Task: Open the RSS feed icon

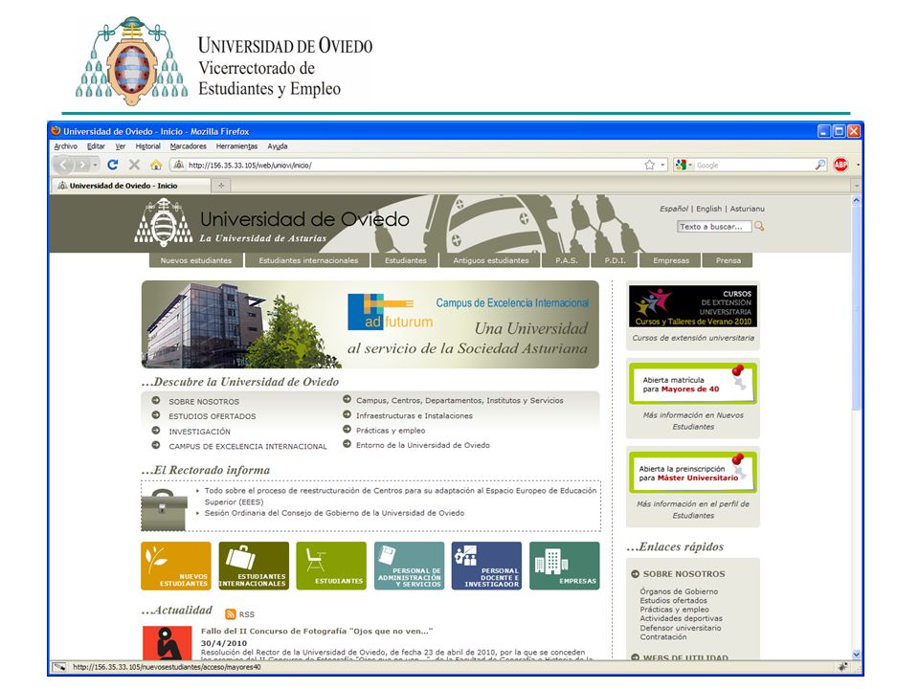Action: 231,613
